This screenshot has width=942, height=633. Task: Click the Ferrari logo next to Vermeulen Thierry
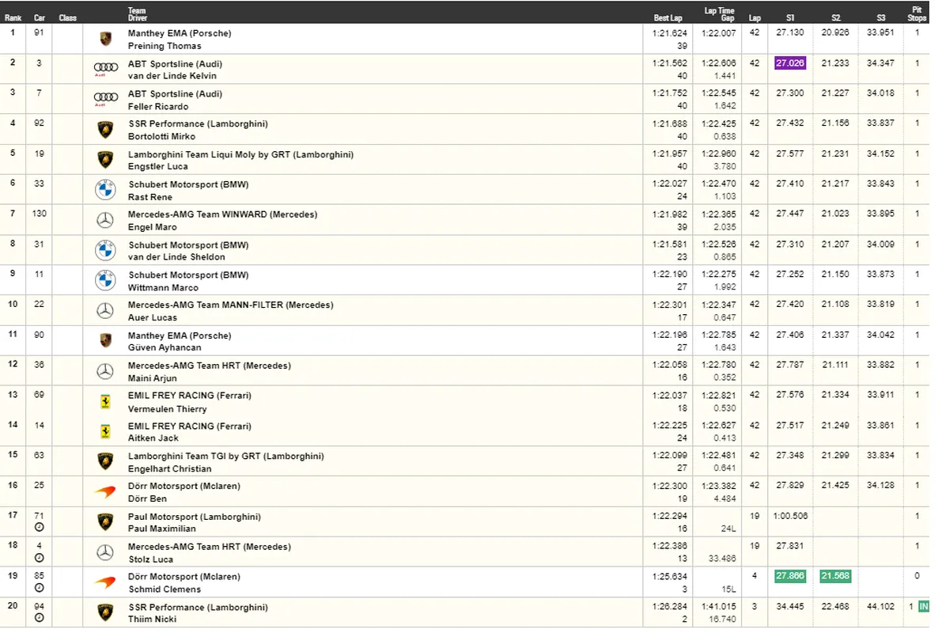(105, 402)
